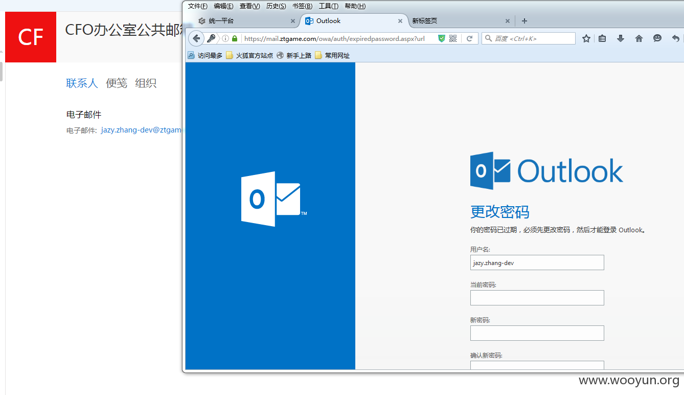Close the Outlook tab
Viewport: 684px width, 395px height.
click(x=400, y=21)
